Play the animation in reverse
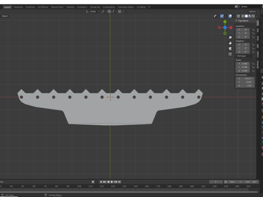This screenshot has width=263, height=197. point(108,182)
